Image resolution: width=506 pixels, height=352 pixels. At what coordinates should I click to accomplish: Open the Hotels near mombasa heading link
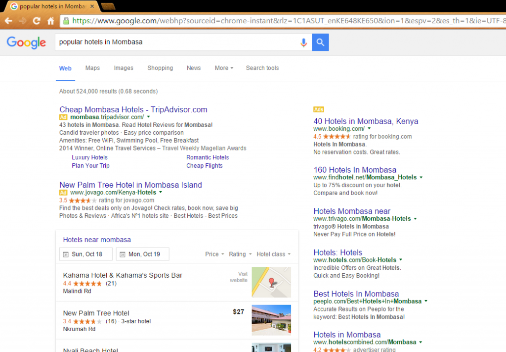coord(97,240)
